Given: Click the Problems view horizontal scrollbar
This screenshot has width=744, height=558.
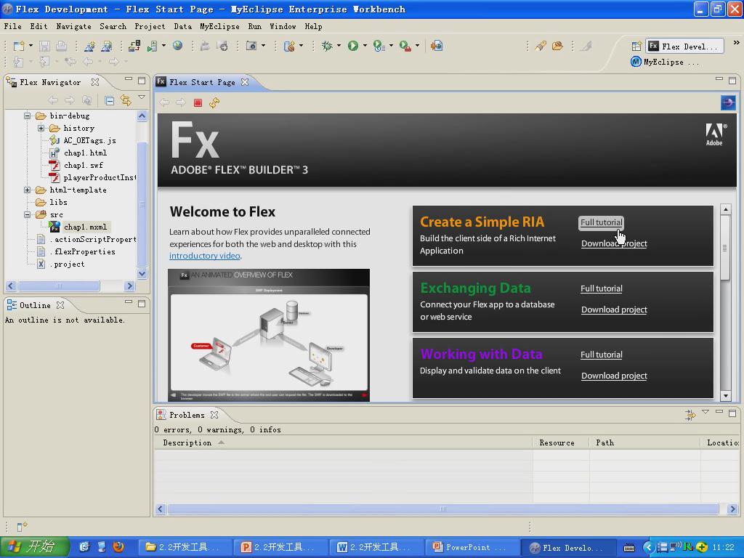Looking at the screenshot, I should 443,509.
